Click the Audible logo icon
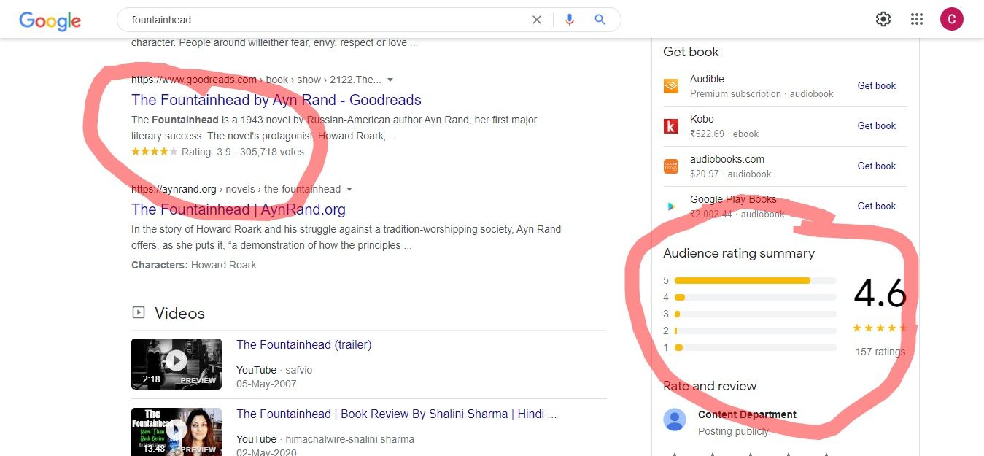This screenshot has height=456, width=984. tap(670, 86)
